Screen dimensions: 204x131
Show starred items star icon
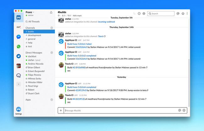183,13
